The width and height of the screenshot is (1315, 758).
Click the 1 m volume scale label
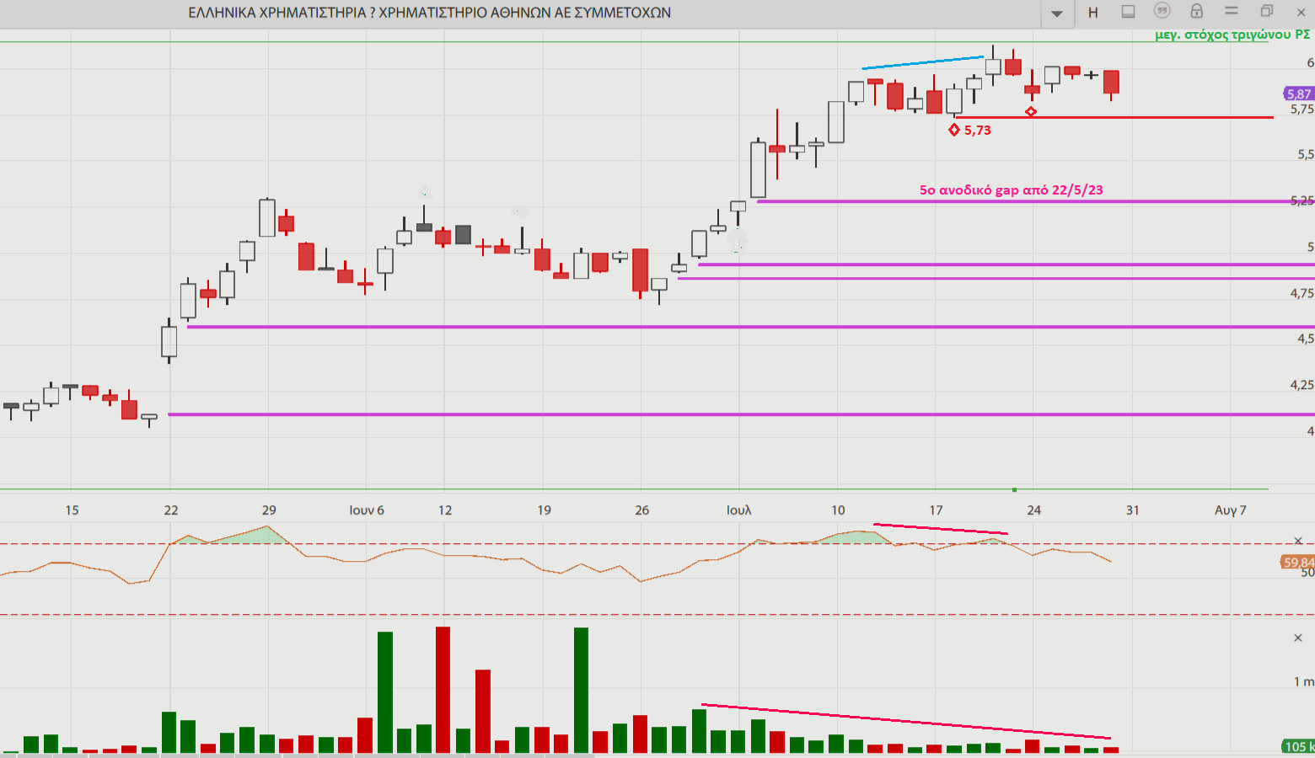click(1304, 681)
